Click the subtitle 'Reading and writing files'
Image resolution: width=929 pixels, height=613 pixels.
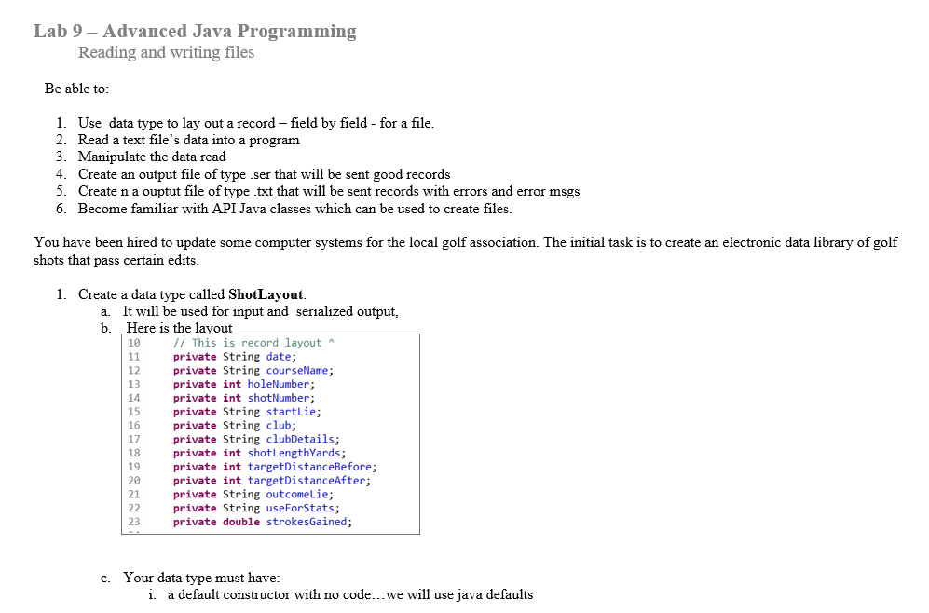(x=166, y=52)
